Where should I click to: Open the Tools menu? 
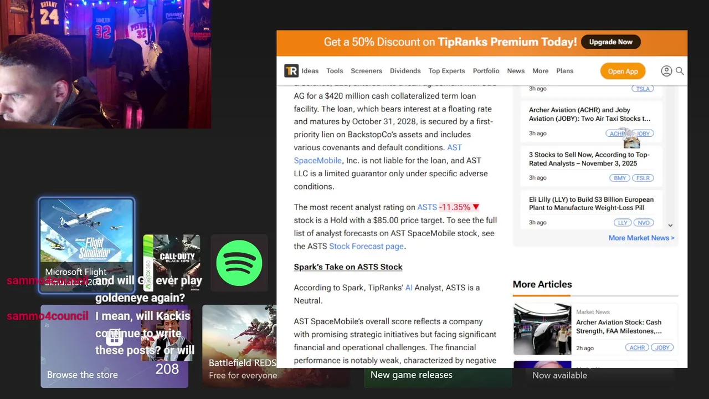click(x=335, y=71)
